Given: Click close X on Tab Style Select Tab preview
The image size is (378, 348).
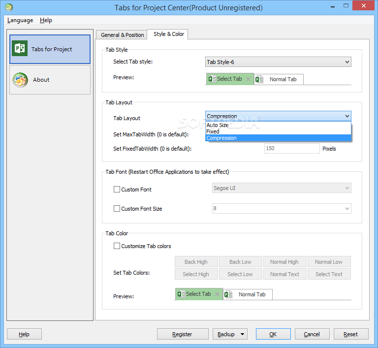Looking at the screenshot, I should (x=248, y=79).
